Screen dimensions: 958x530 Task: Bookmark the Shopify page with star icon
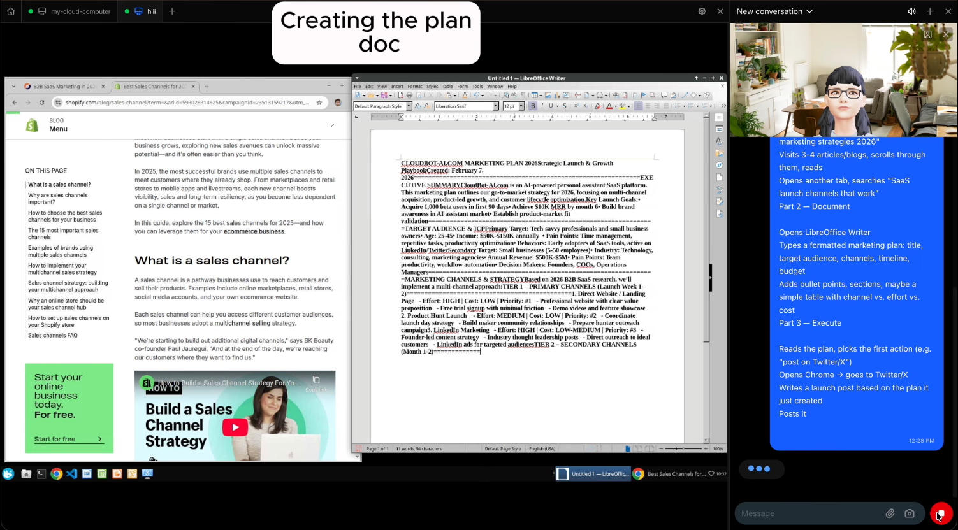click(319, 103)
